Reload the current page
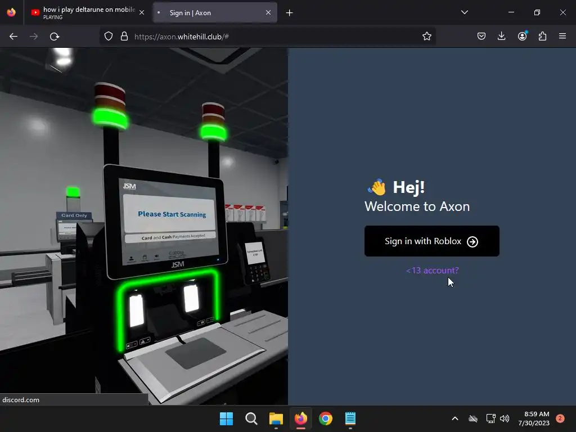This screenshot has height=432, width=576. click(x=55, y=37)
